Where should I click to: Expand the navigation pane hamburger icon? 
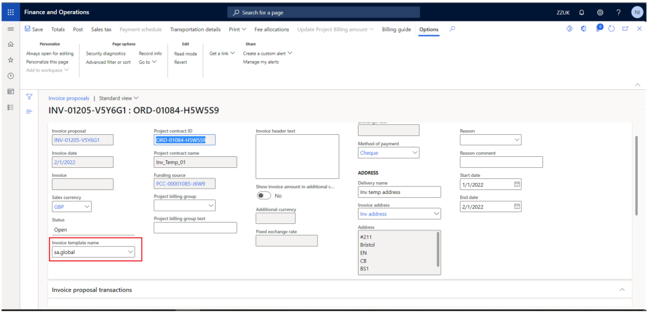(x=11, y=29)
